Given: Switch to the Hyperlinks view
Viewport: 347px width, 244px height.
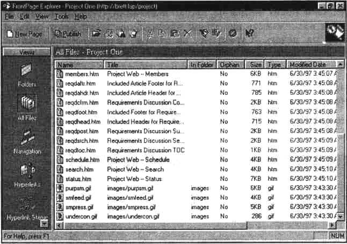Looking at the screenshot, I should point(27,175).
